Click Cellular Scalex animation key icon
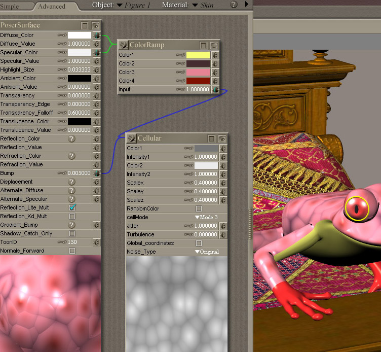 [x=188, y=183]
